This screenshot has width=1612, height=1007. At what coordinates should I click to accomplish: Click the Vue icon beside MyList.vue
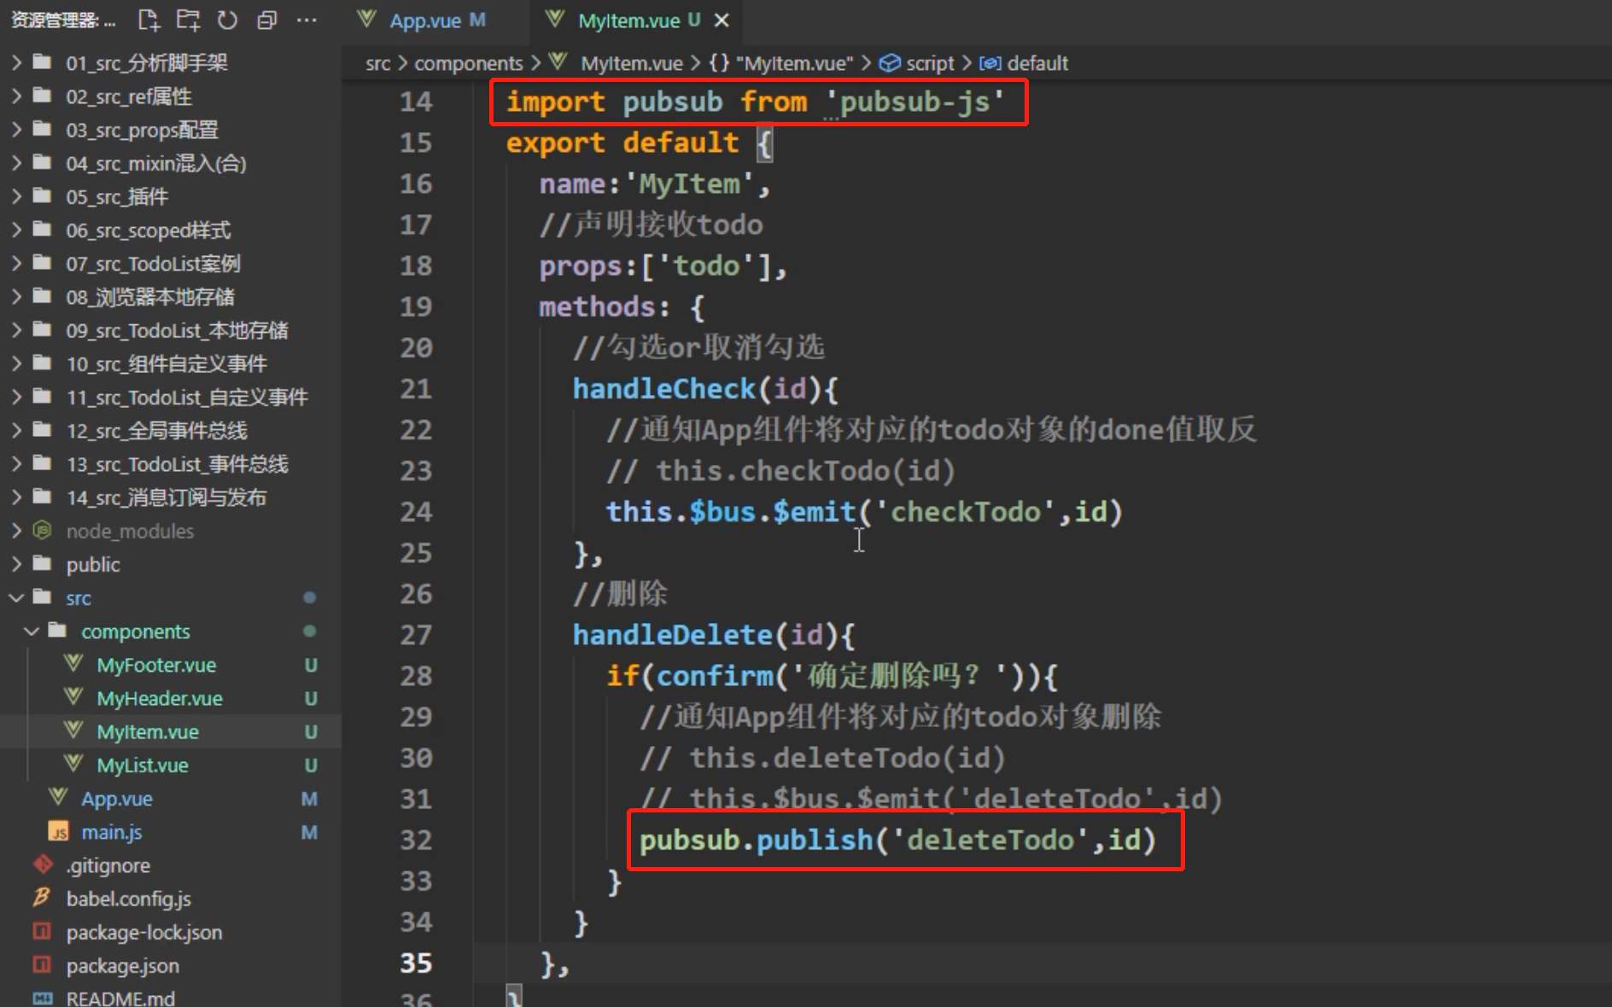[x=73, y=764]
